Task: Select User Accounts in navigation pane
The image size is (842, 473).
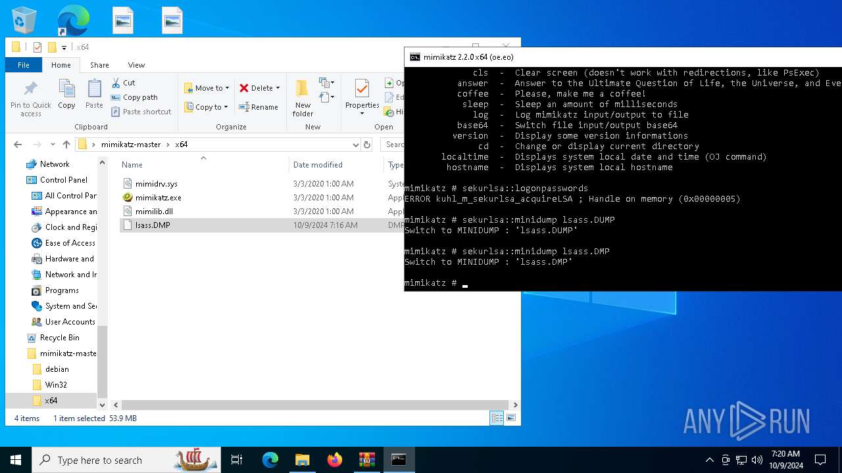Action: [x=70, y=322]
